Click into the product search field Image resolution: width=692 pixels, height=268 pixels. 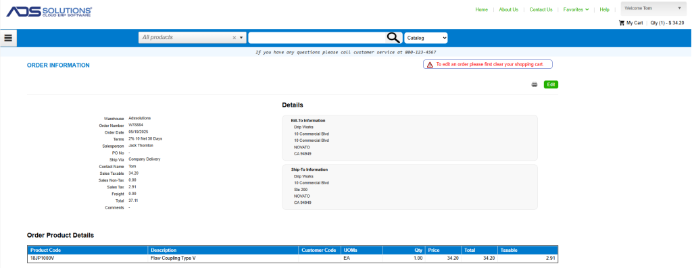point(317,38)
